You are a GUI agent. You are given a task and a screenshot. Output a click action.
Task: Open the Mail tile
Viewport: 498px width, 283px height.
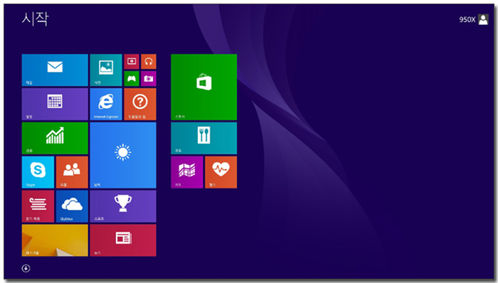(55, 70)
